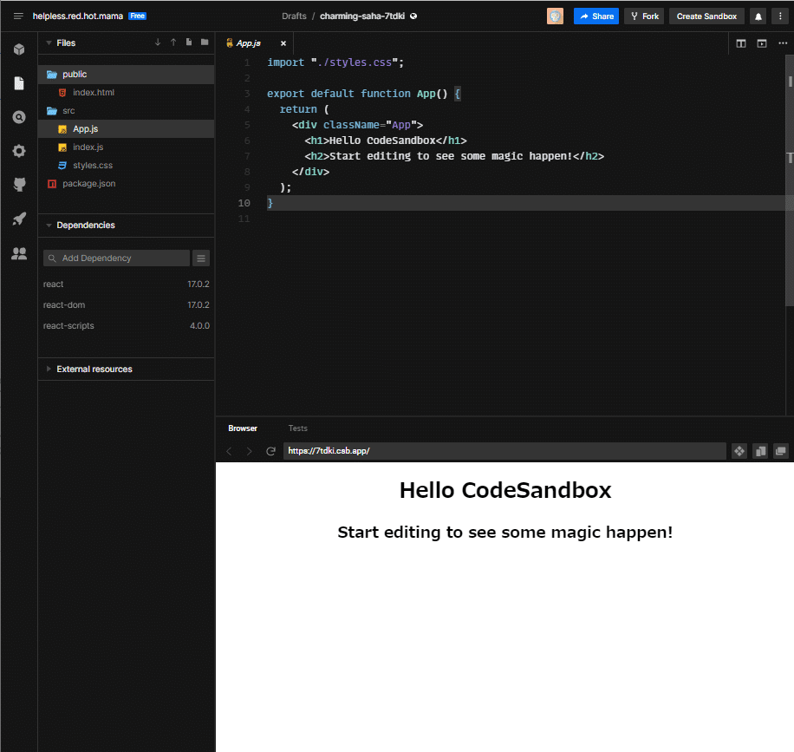This screenshot has width=794, height=752.
Task: Collapse the src folder
Action: tap(126, 110)
